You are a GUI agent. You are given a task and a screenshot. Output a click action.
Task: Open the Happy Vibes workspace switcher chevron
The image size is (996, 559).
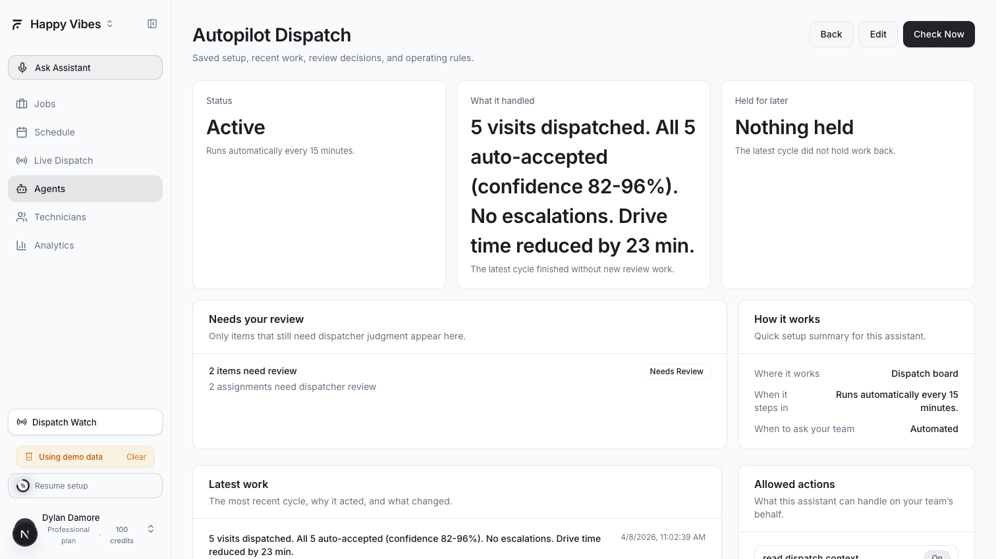click(x=108, y=24)
